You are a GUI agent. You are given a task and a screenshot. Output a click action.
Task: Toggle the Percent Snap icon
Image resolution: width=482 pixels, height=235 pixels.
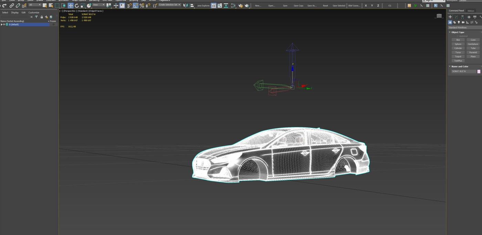(142, 6)
